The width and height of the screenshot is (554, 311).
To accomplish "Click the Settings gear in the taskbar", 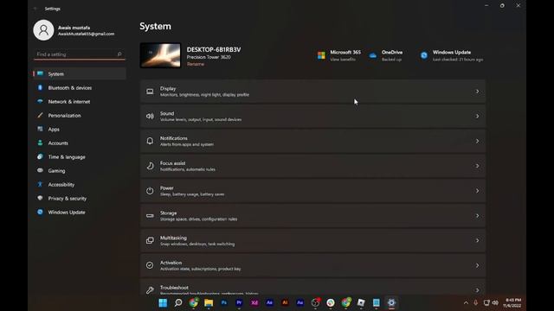I will (391, 302).
